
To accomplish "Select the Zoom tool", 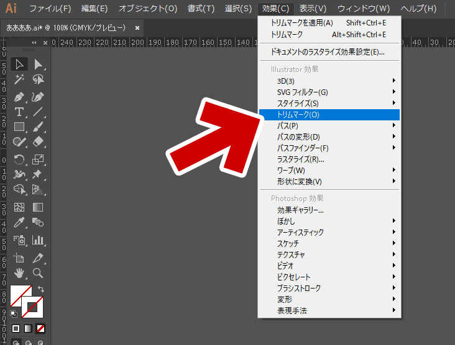I will point(38,273).
